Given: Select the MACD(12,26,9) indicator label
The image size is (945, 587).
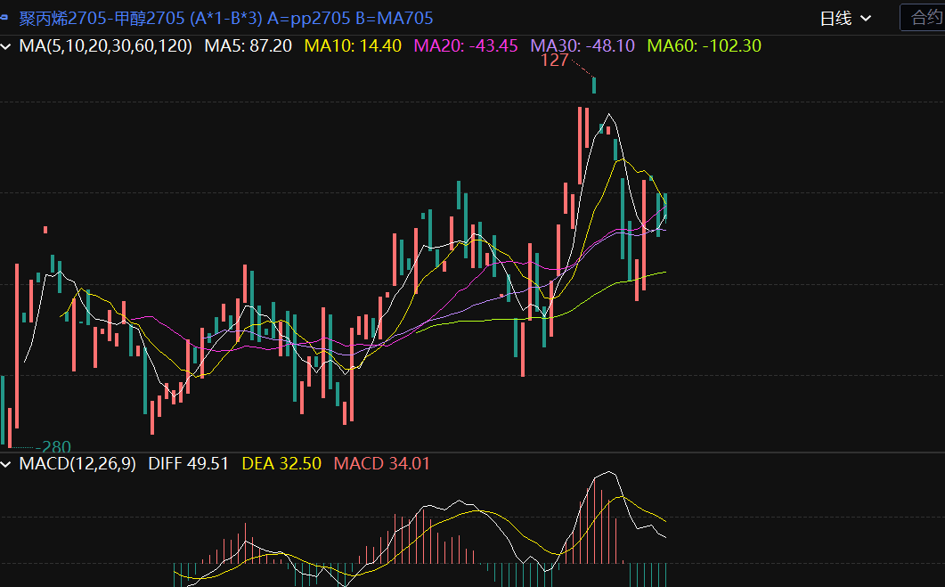Looking at the screenshot, I should tap(77, 463).
